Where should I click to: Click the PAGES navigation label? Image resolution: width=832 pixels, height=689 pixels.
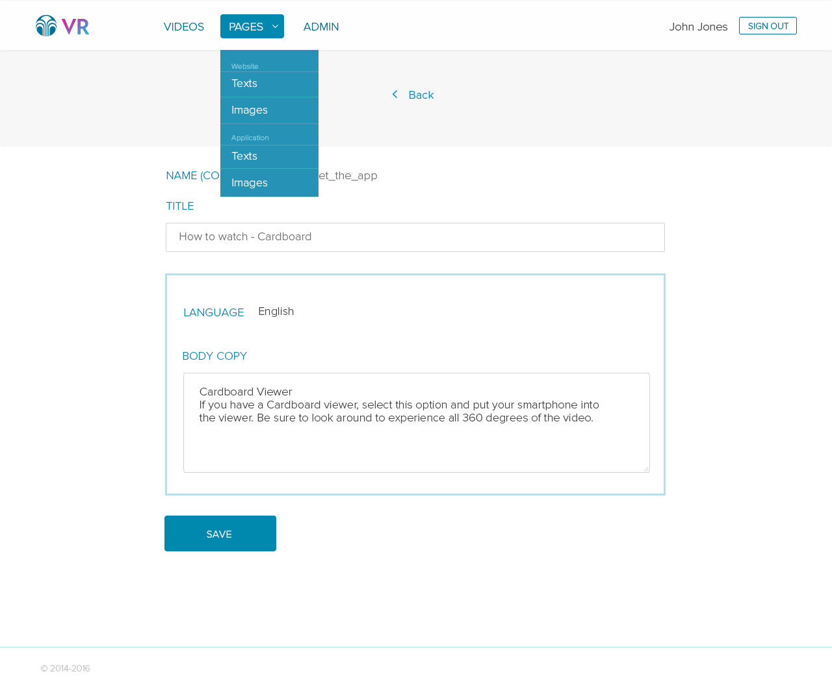(246, 27)
